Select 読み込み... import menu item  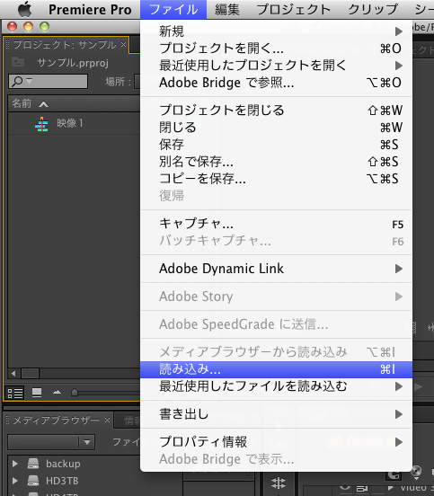276,369
